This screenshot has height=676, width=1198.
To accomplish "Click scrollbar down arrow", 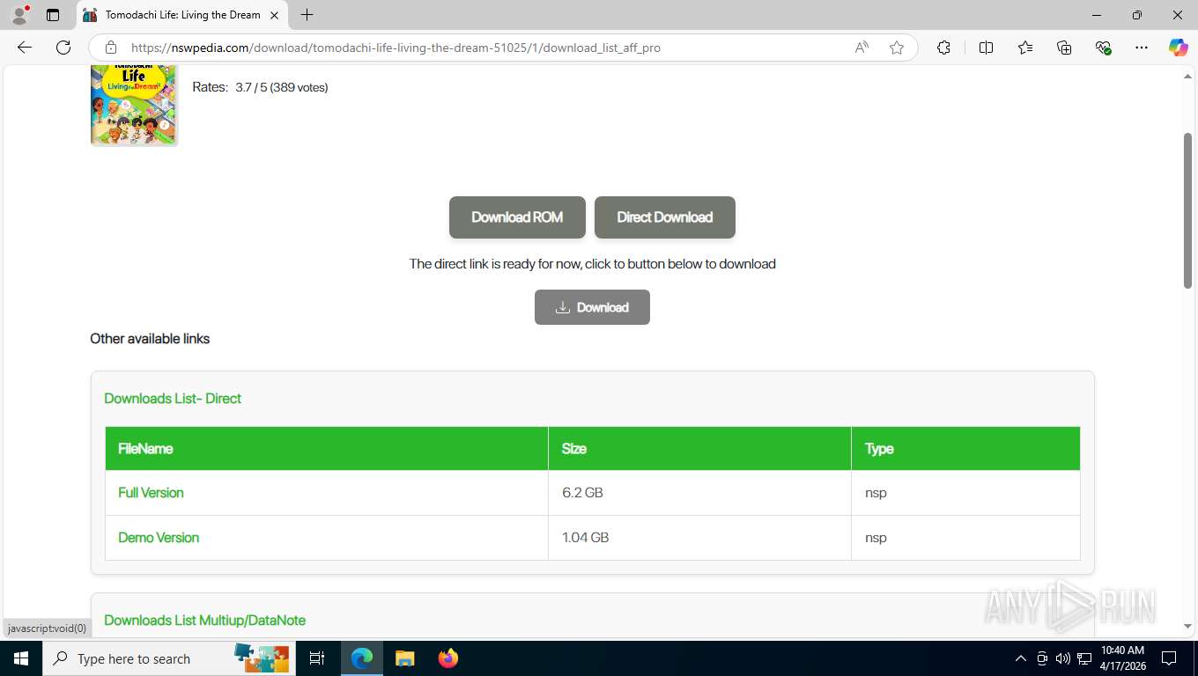I will (1187, 627).
